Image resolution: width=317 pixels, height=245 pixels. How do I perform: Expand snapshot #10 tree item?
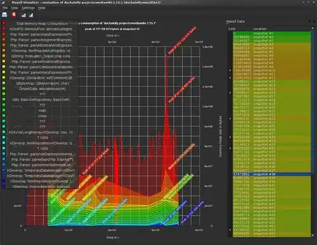pyautogui.click(x=230, y=70)
